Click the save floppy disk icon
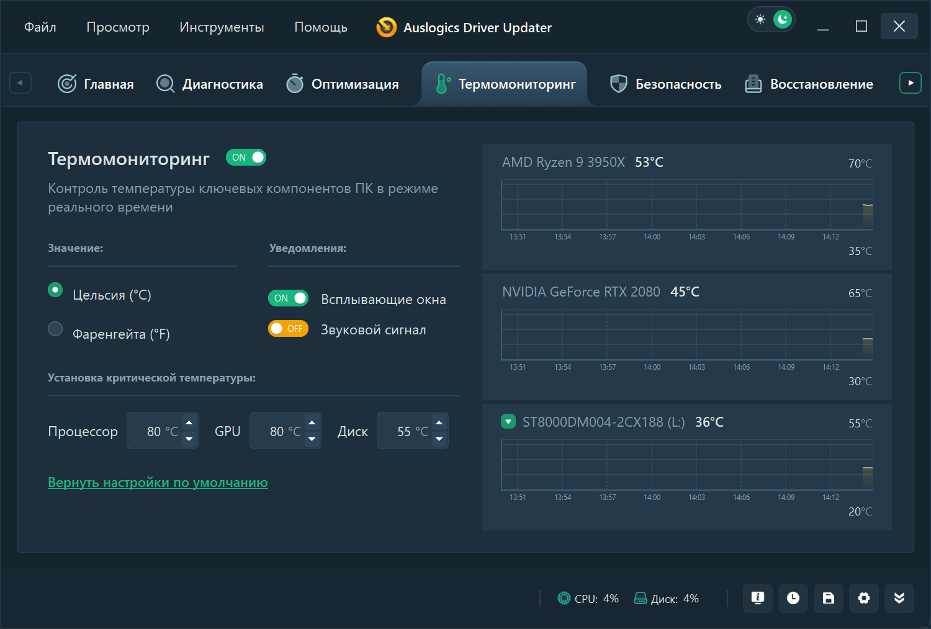The height and width of the screenshot is (629, 931). [x=829, y=598]
